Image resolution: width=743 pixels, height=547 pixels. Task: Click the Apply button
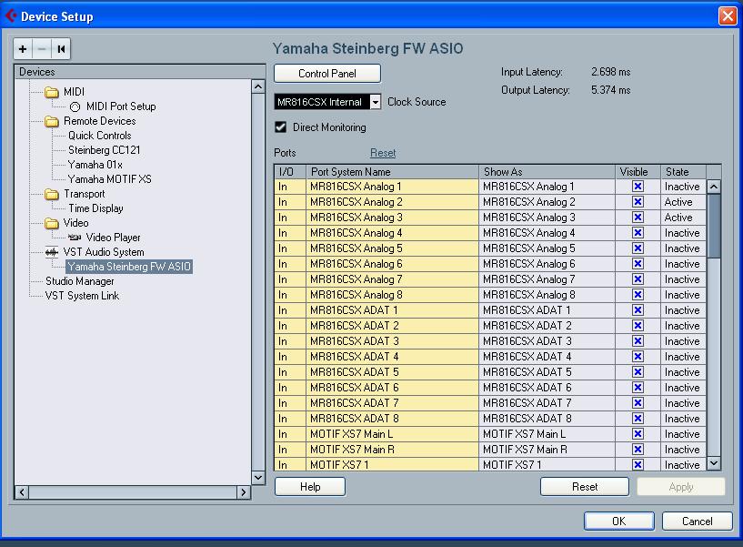tap(681, 487)
